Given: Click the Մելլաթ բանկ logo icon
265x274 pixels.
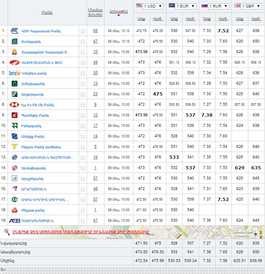Looking at the screenshot, I should coord(15,210).
